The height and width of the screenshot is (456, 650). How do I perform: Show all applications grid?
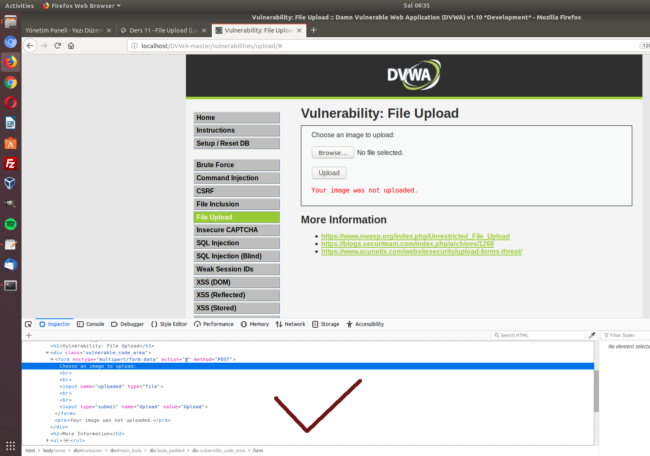click(x=11, y=445)
